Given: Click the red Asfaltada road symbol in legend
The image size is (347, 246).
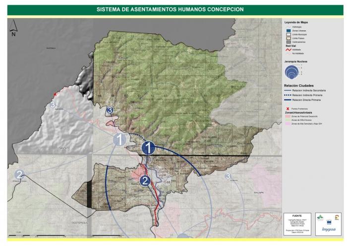Looking at the screenshot, I should 288,50.
